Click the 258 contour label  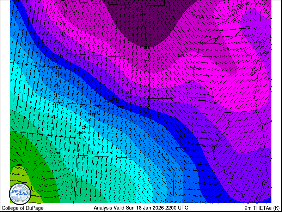[x=147, y=35]
